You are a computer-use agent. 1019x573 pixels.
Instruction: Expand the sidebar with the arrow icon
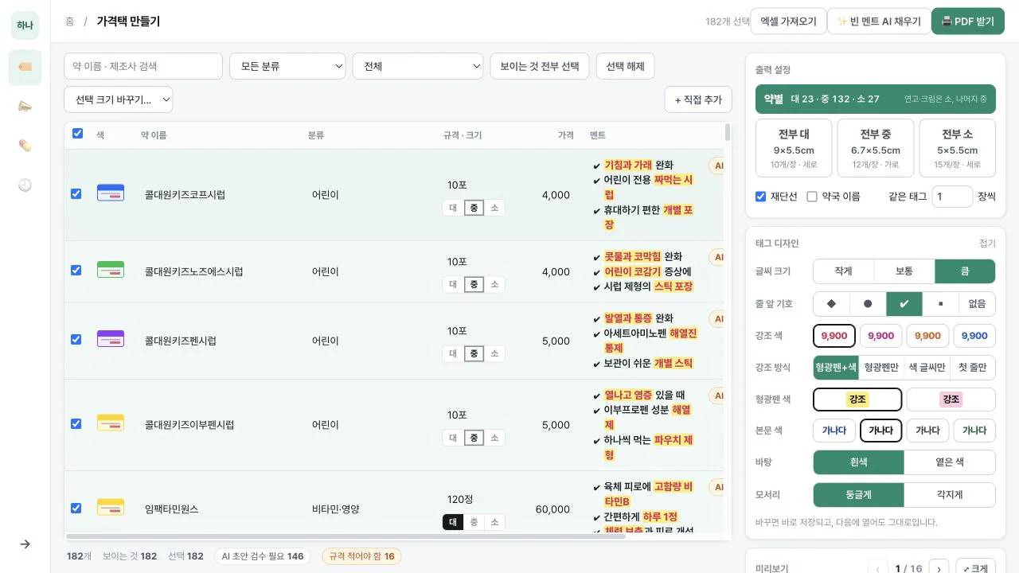pos(25,544)
